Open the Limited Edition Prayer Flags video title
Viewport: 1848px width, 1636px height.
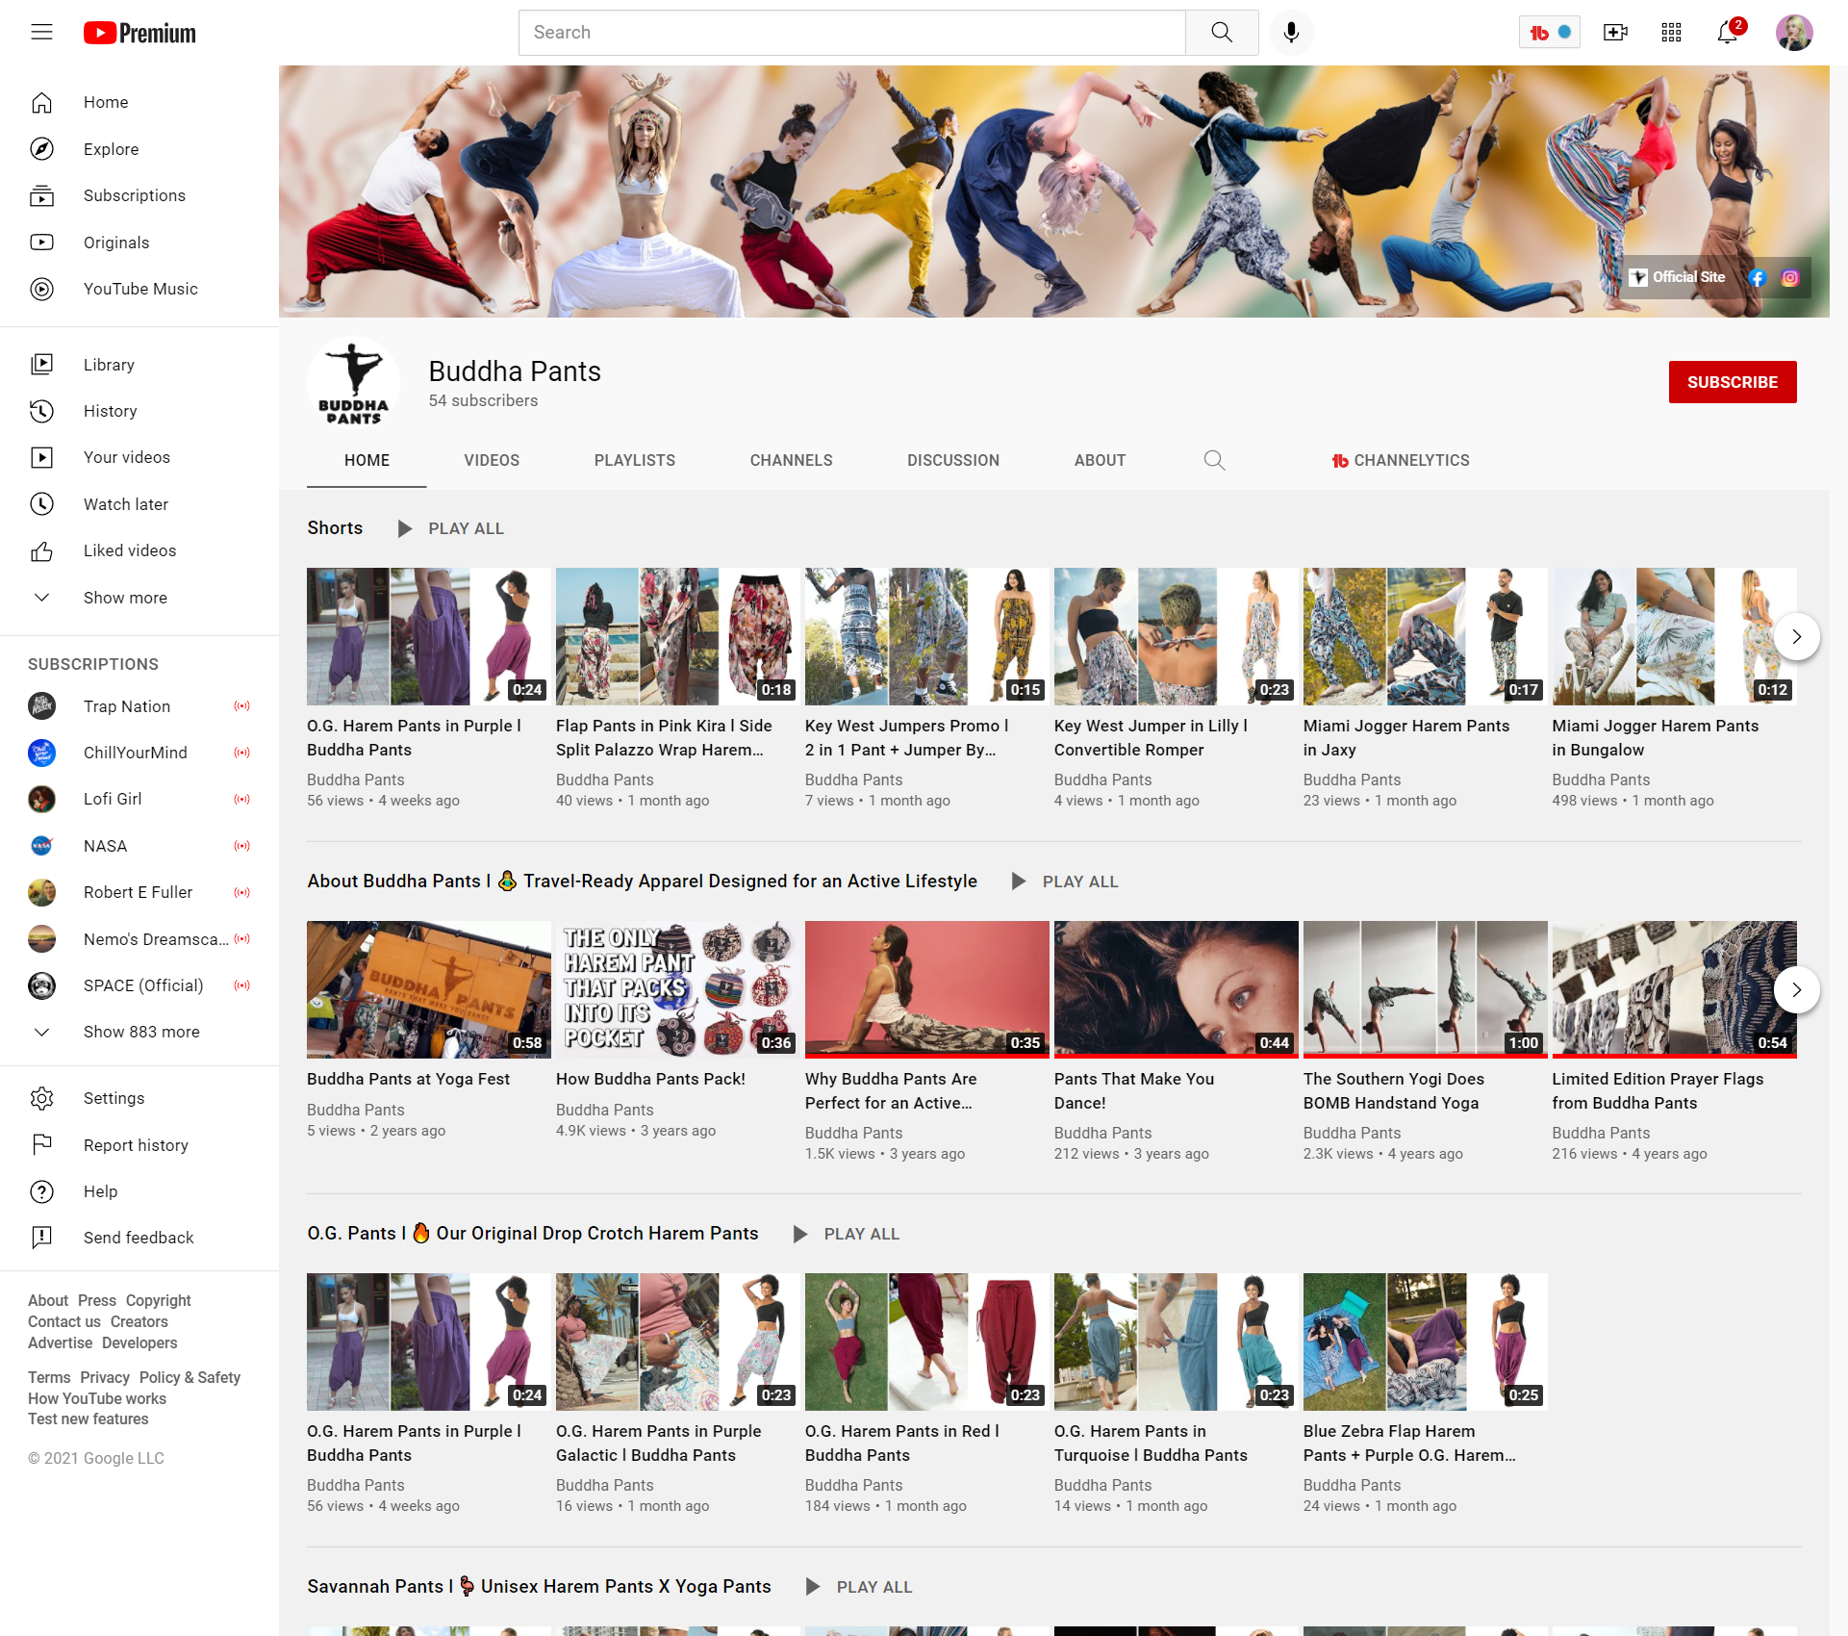(1657, 1090)
